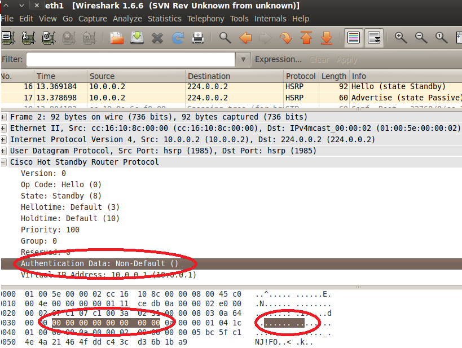Select the State: Standby (8) field

coord(61,196)
